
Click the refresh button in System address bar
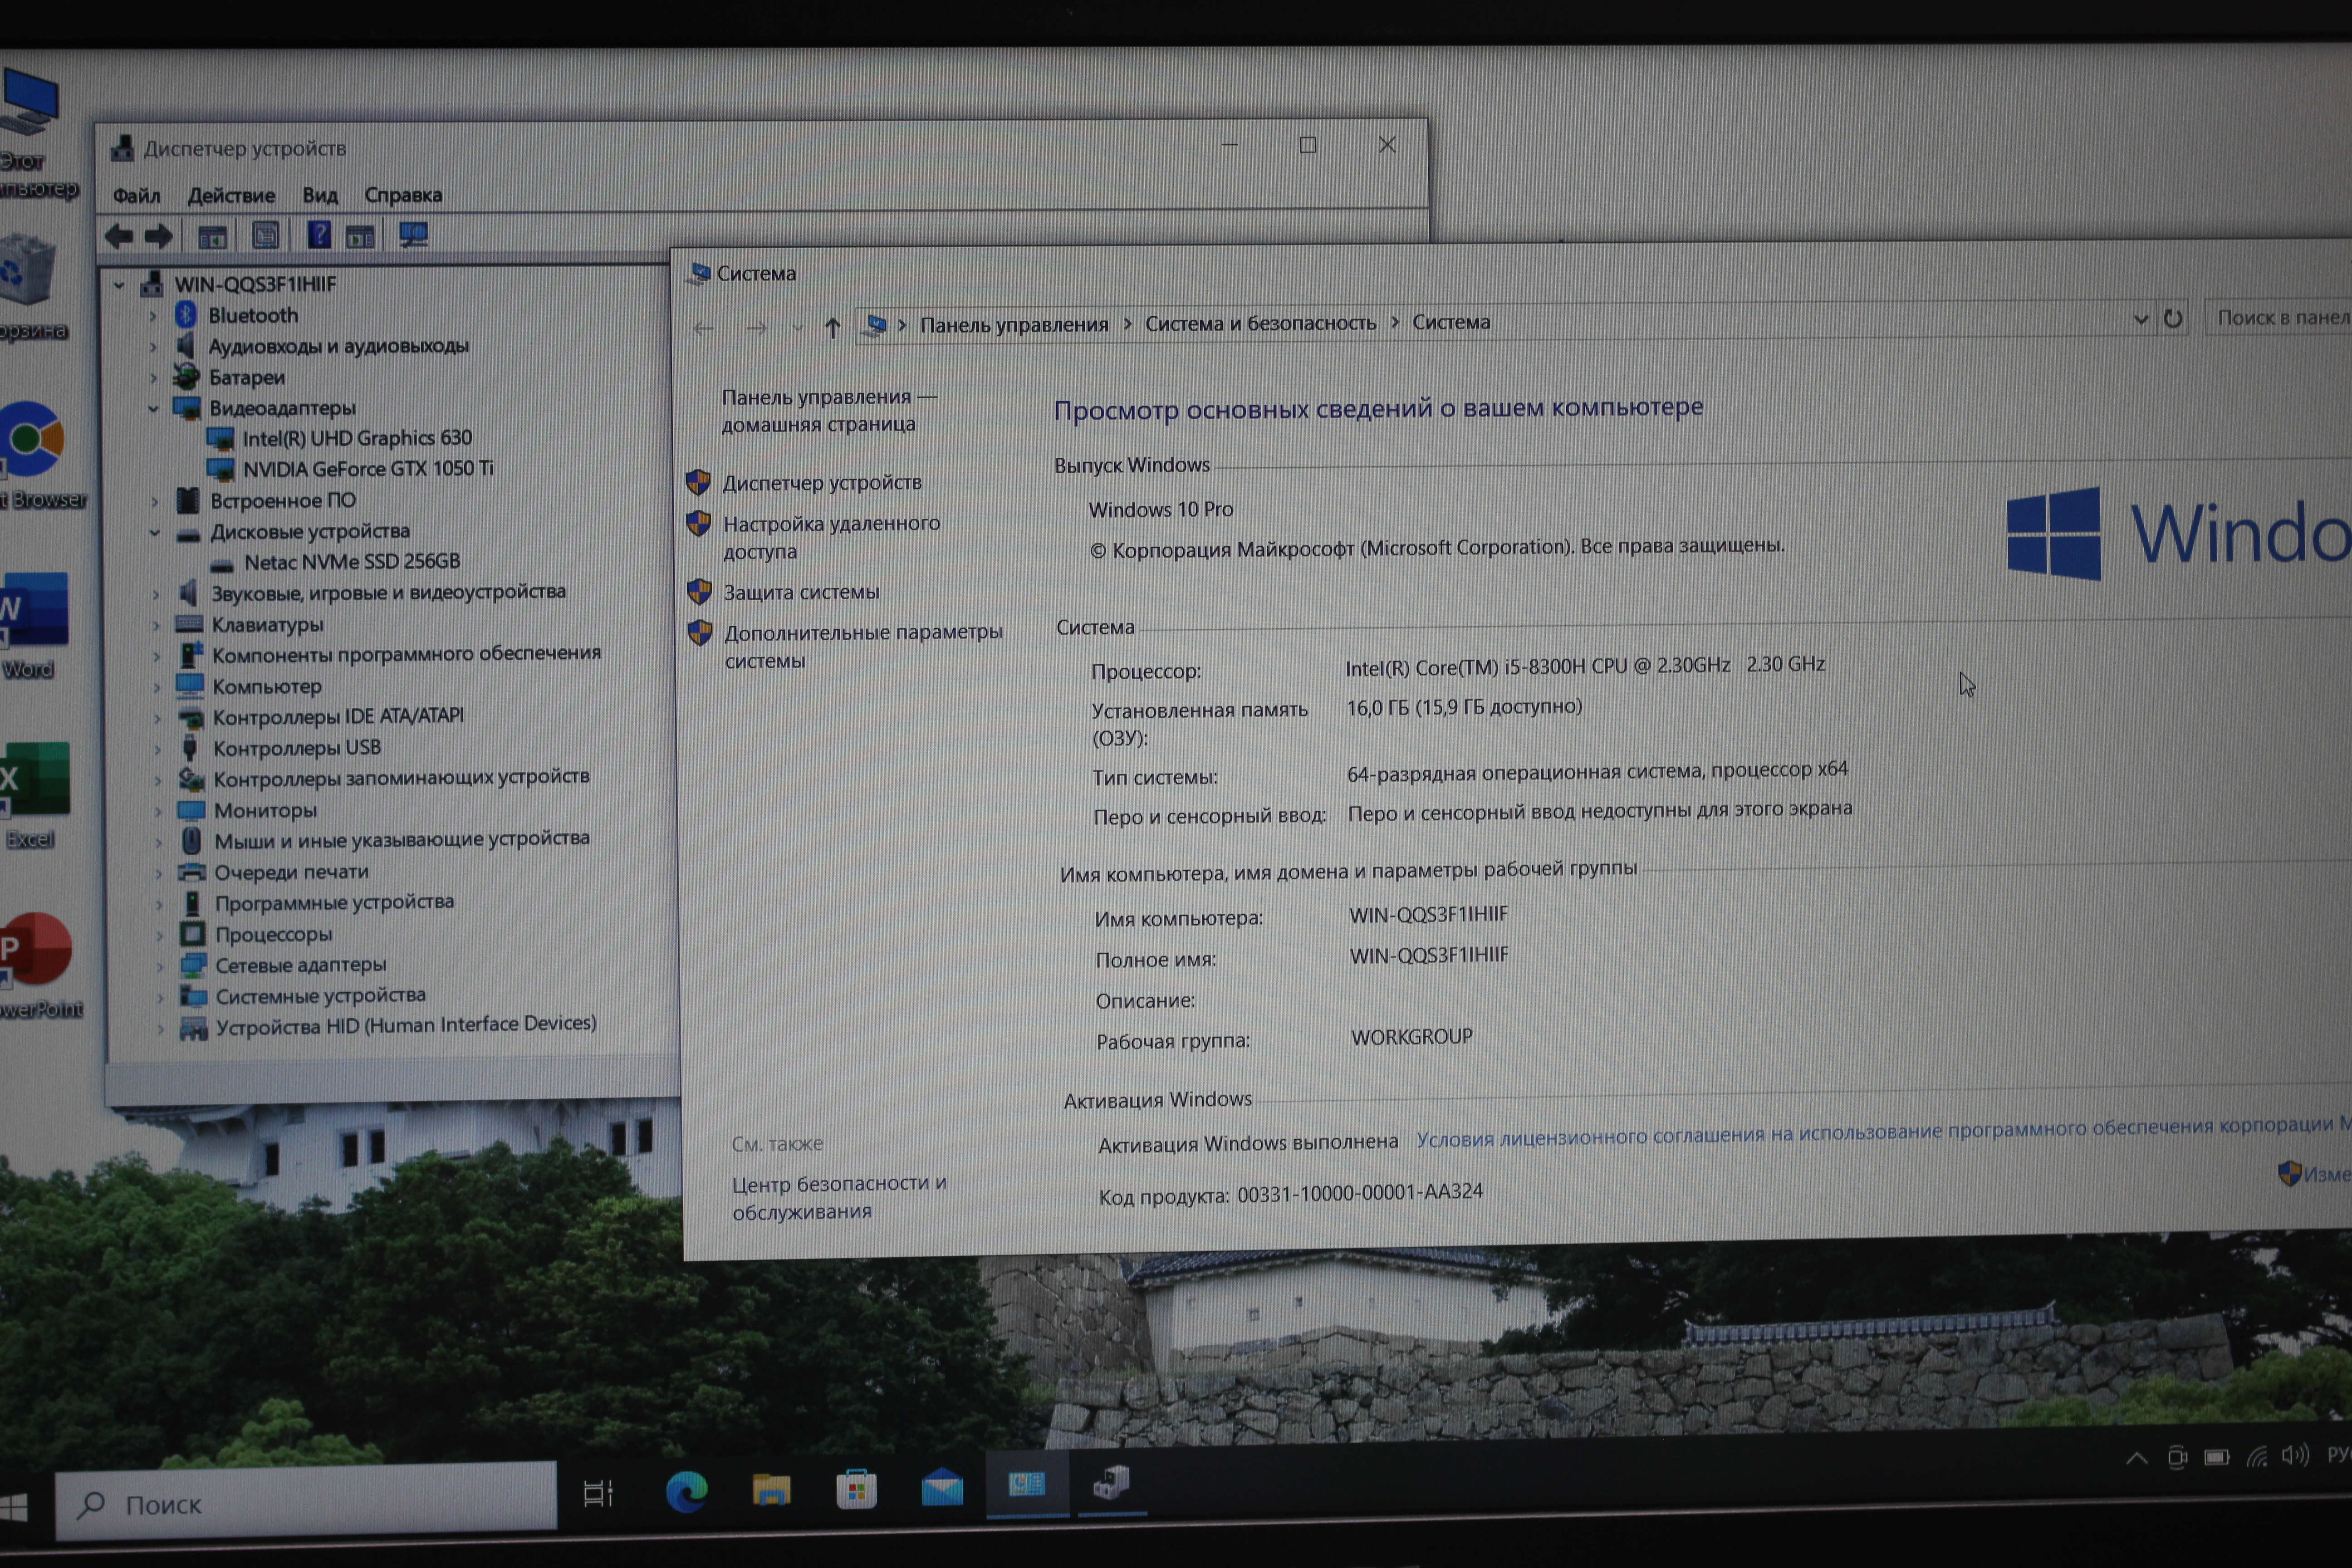(2173, 319)
